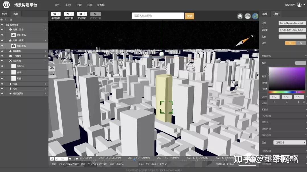Open the 文件 menu
This screenshot has width=307, height=172.
click(57, 5)
